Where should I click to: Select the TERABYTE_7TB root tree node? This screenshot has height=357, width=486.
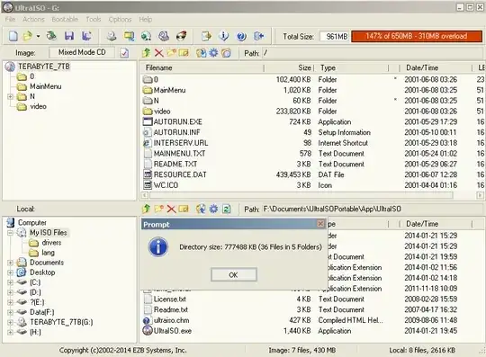pyautogui.click(x=44, y=67)
